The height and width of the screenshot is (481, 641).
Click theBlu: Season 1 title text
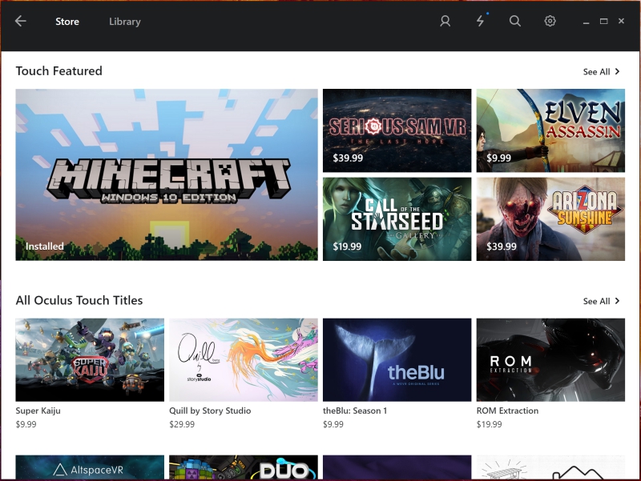tap(355, 411)
